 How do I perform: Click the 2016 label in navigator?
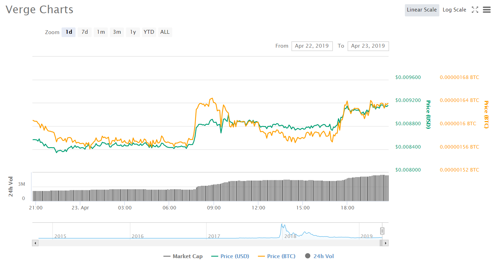138,236
